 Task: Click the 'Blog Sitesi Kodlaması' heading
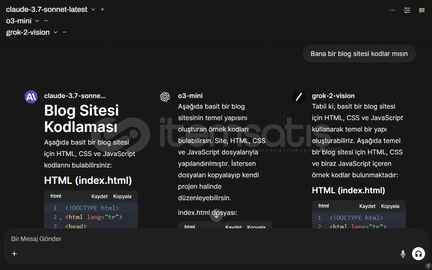(81, 118)
